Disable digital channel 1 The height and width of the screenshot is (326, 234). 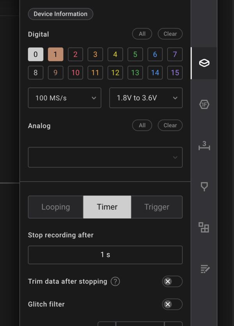[x=55, y=54]
